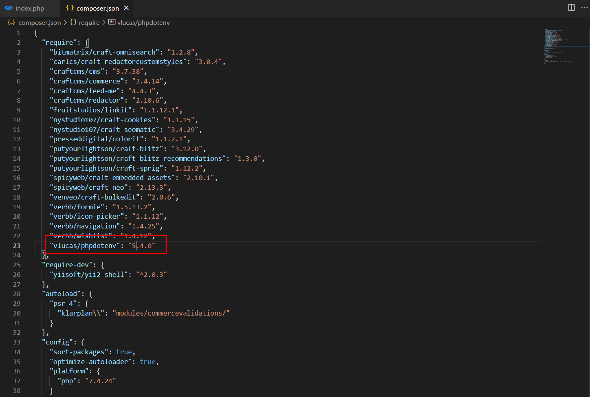The width and height of the screenshot is (590, 397).
Task: Click "craftcms/commerce" package name
Action: coord(87,81)
